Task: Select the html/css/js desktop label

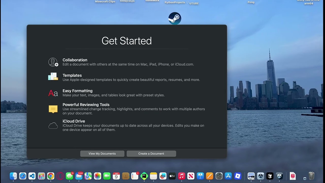Action: 127,1
